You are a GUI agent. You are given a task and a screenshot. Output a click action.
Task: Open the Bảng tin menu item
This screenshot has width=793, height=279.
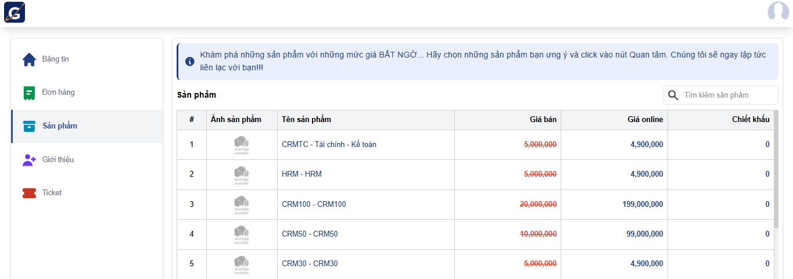[55, 59]
